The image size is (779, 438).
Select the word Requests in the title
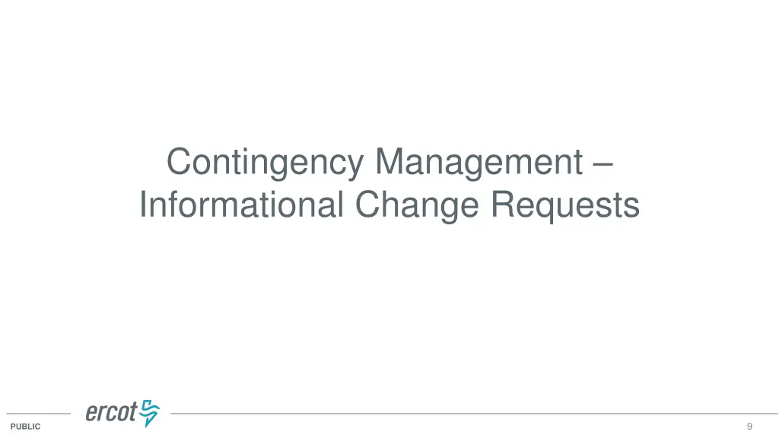[564, 205]
